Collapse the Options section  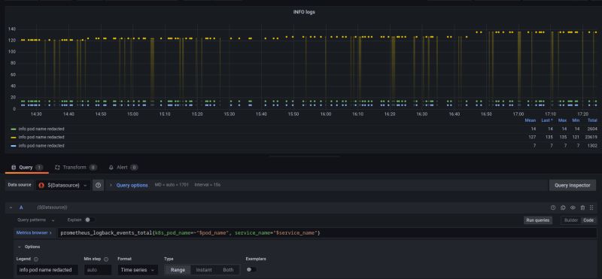point(29,247)
